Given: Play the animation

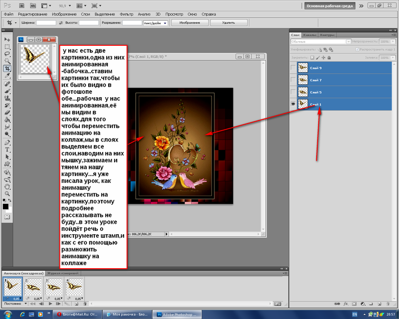Looking at the screenshot, I should pyautogui.click(x=50, y=304).
